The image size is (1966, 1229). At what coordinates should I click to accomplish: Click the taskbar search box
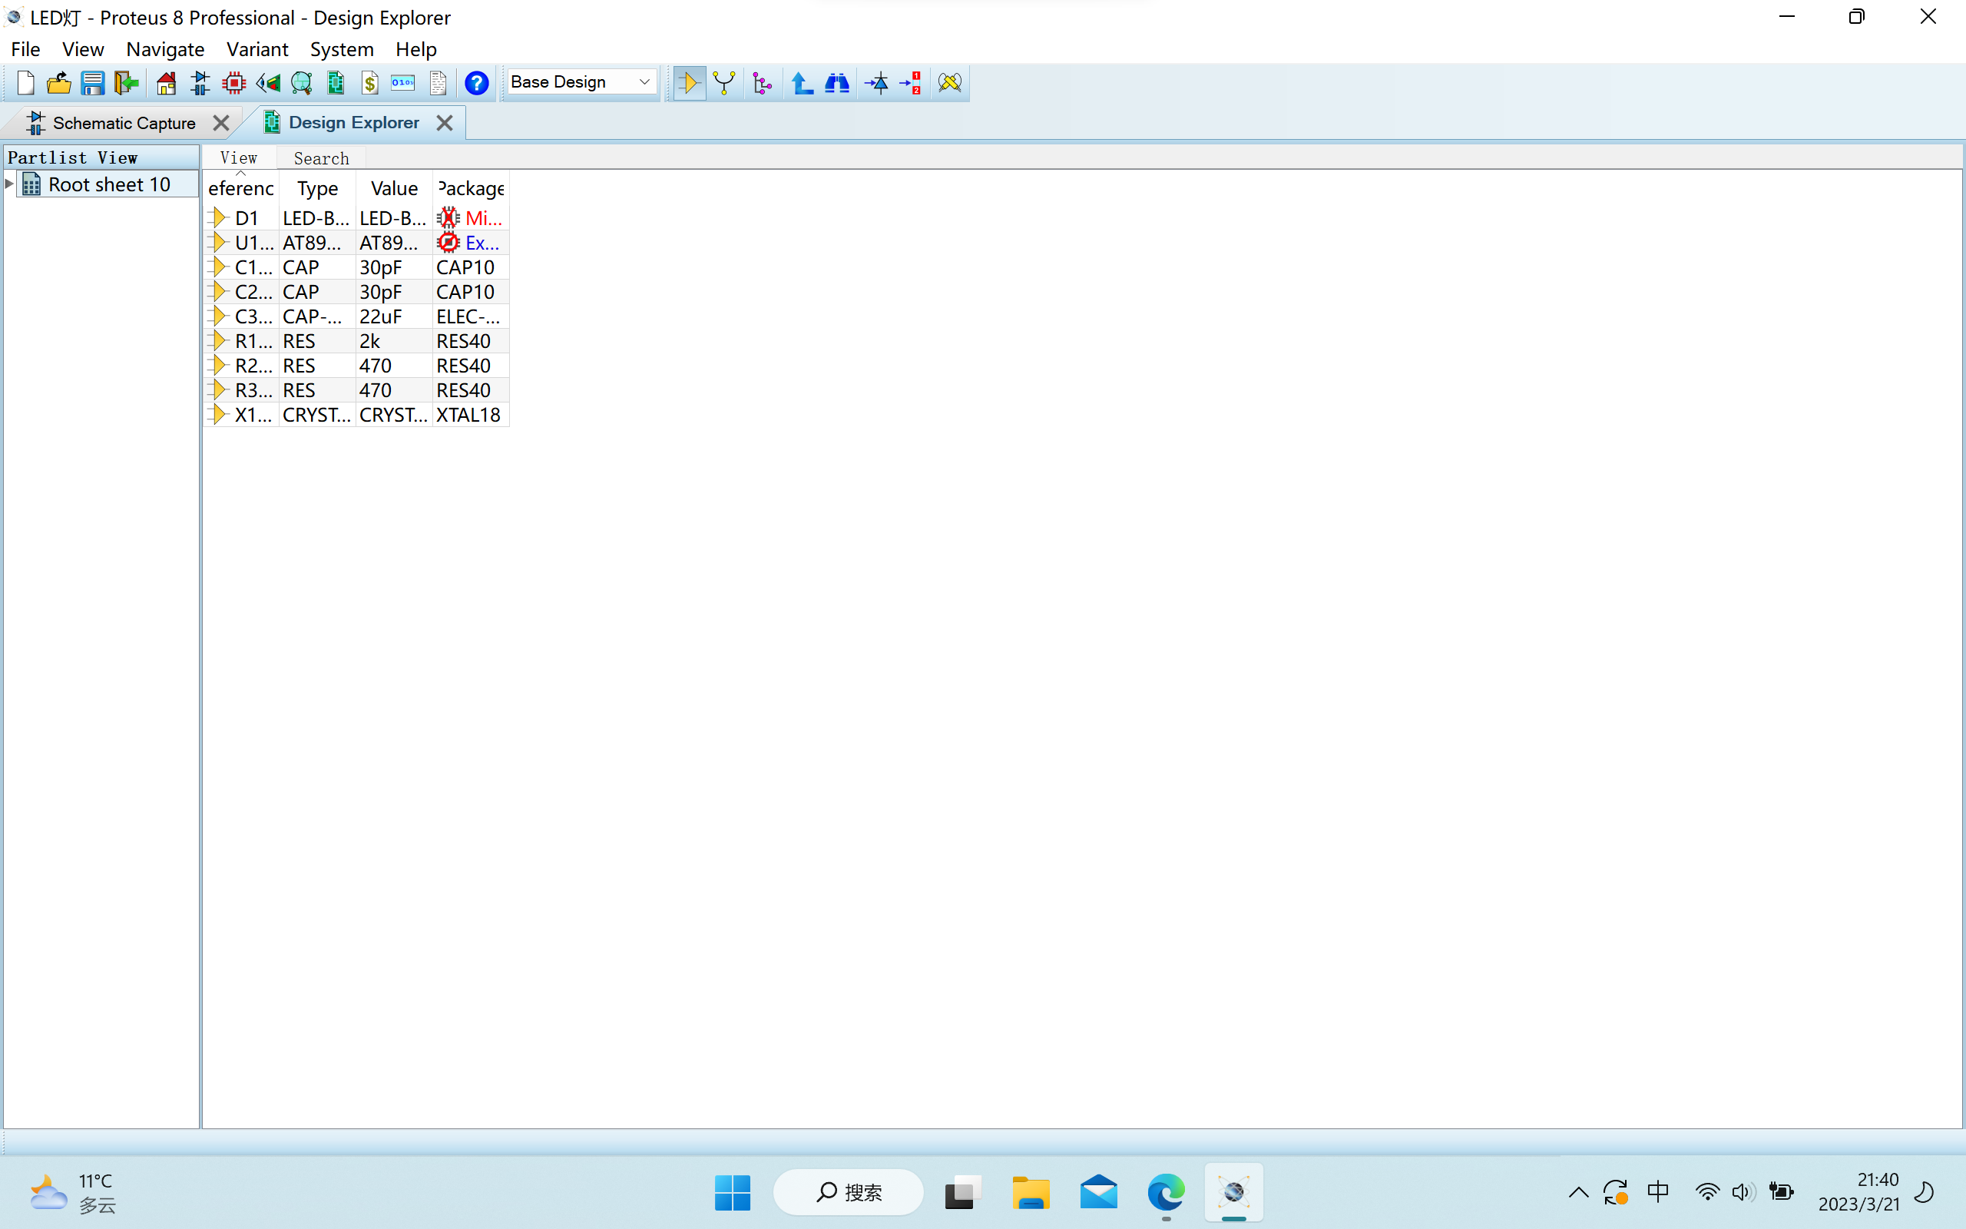point(848,1192)
